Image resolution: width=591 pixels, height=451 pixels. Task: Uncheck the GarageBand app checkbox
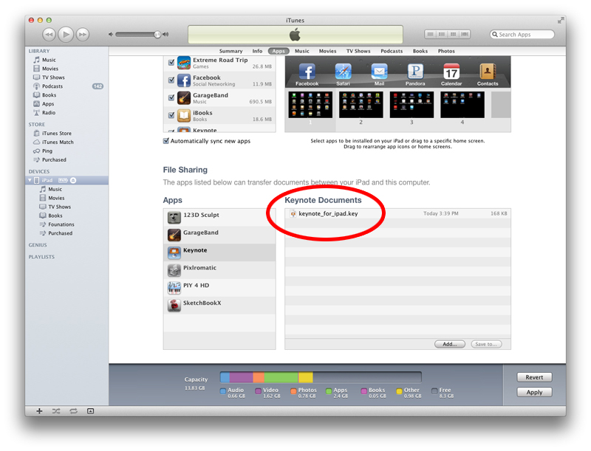[171, 97]
